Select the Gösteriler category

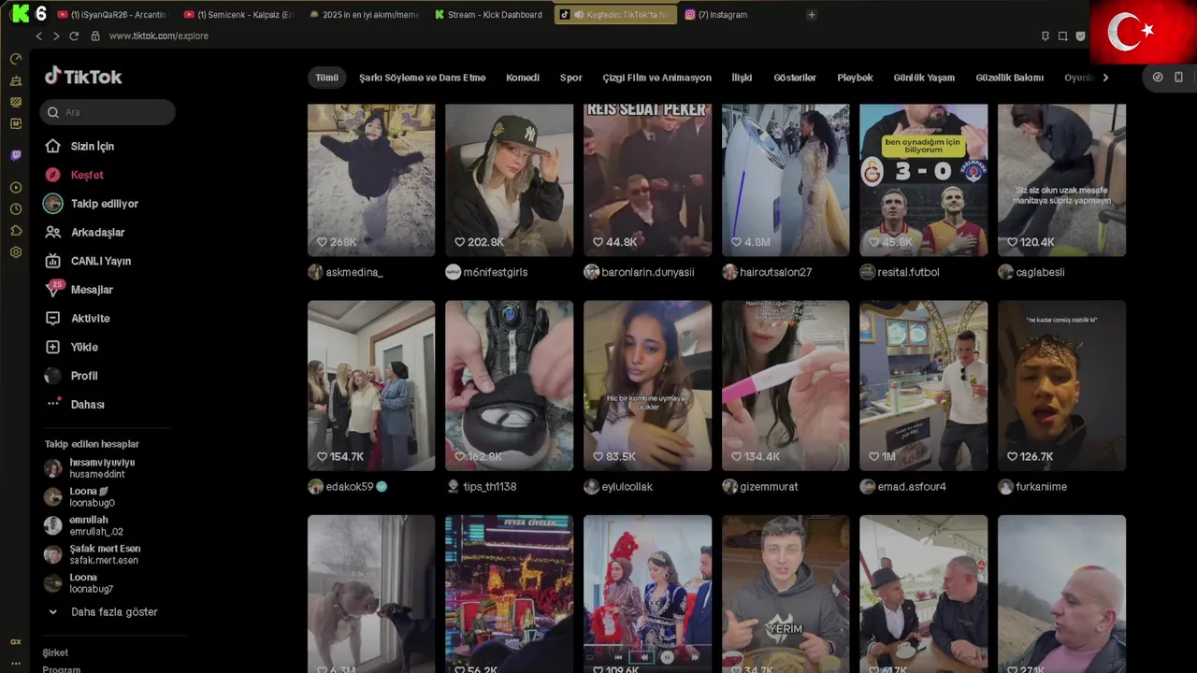click(x=795, y=78)
